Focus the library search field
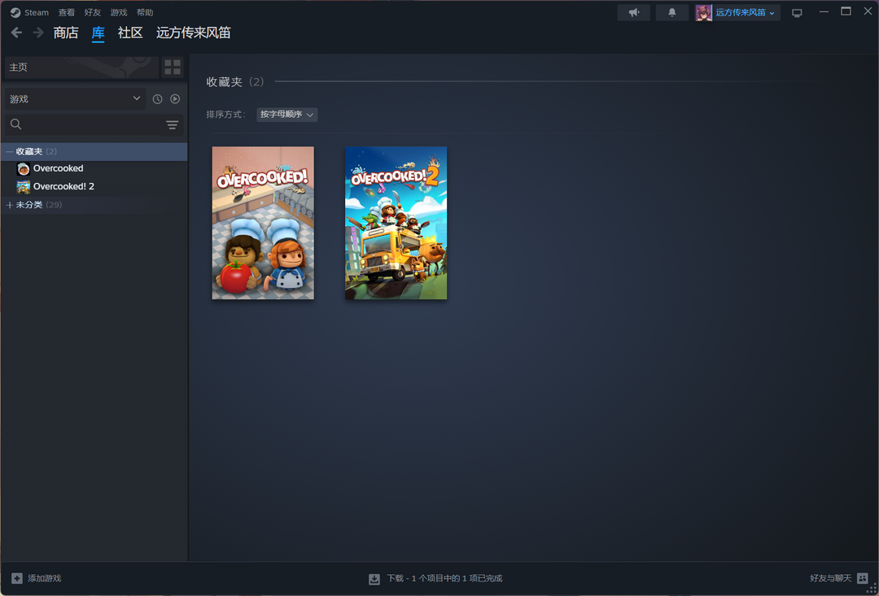879x596 pixels. pos(93,125)
